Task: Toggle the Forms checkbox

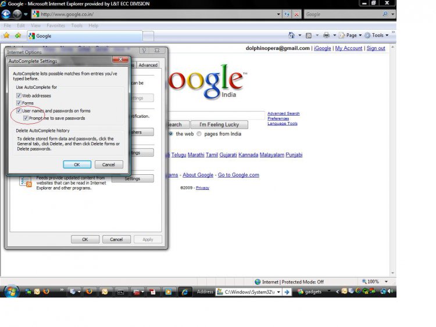Action: click(x=19, y=103)
